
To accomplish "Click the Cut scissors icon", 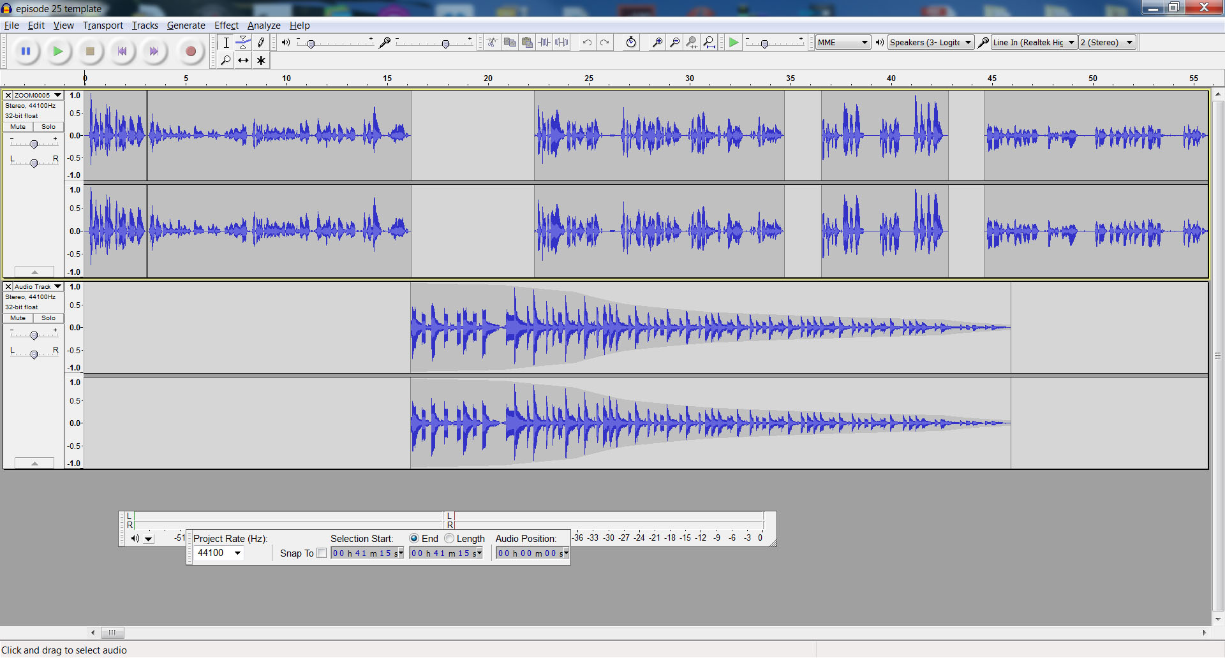I will pos(492,43).
